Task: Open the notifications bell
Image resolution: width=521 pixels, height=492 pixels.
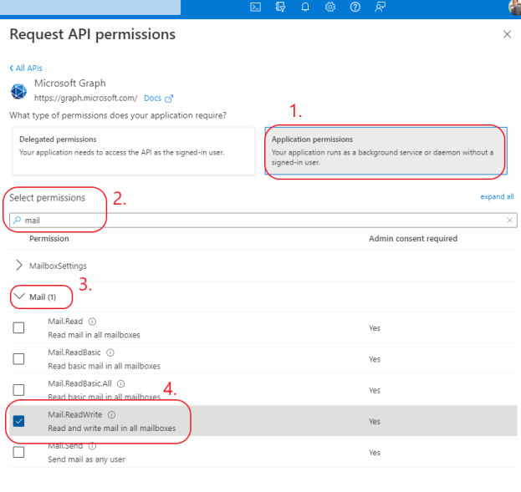Action: pos(305,8)
